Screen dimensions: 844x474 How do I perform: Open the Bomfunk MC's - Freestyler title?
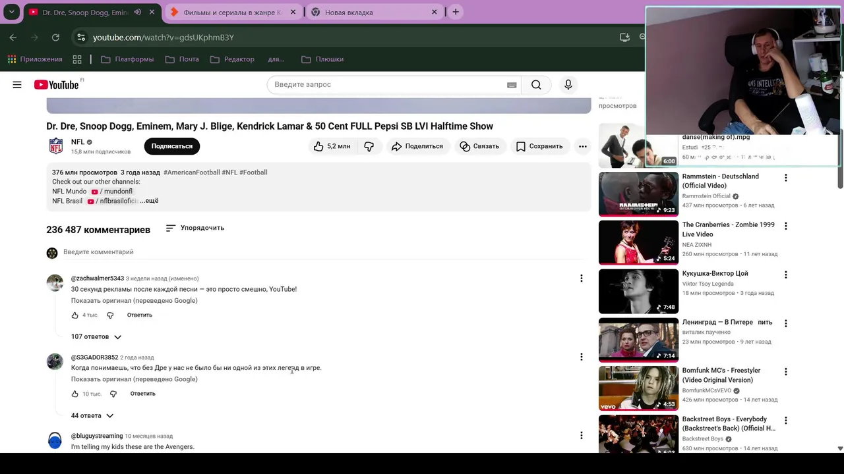721,375
